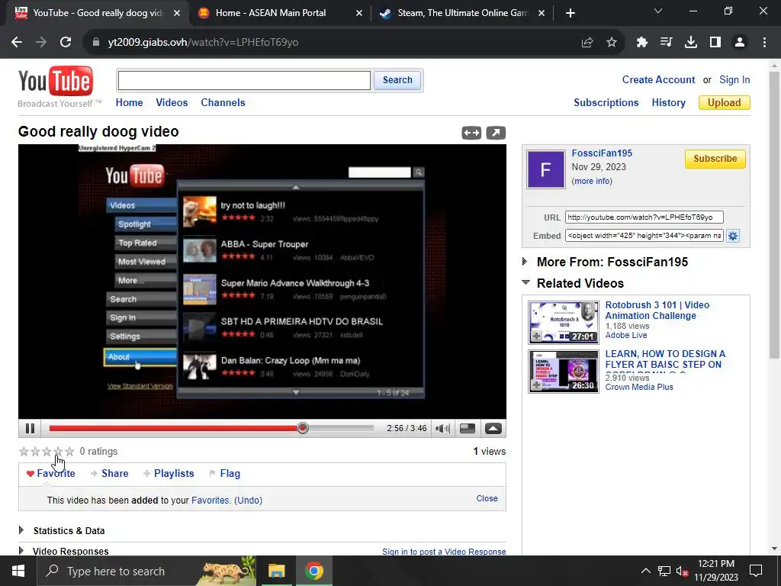Viewport: 781px width, 586px height.
Task: Expand More From: FossciFan195 section
Action: pyautogui.click(x=525, y=262)
